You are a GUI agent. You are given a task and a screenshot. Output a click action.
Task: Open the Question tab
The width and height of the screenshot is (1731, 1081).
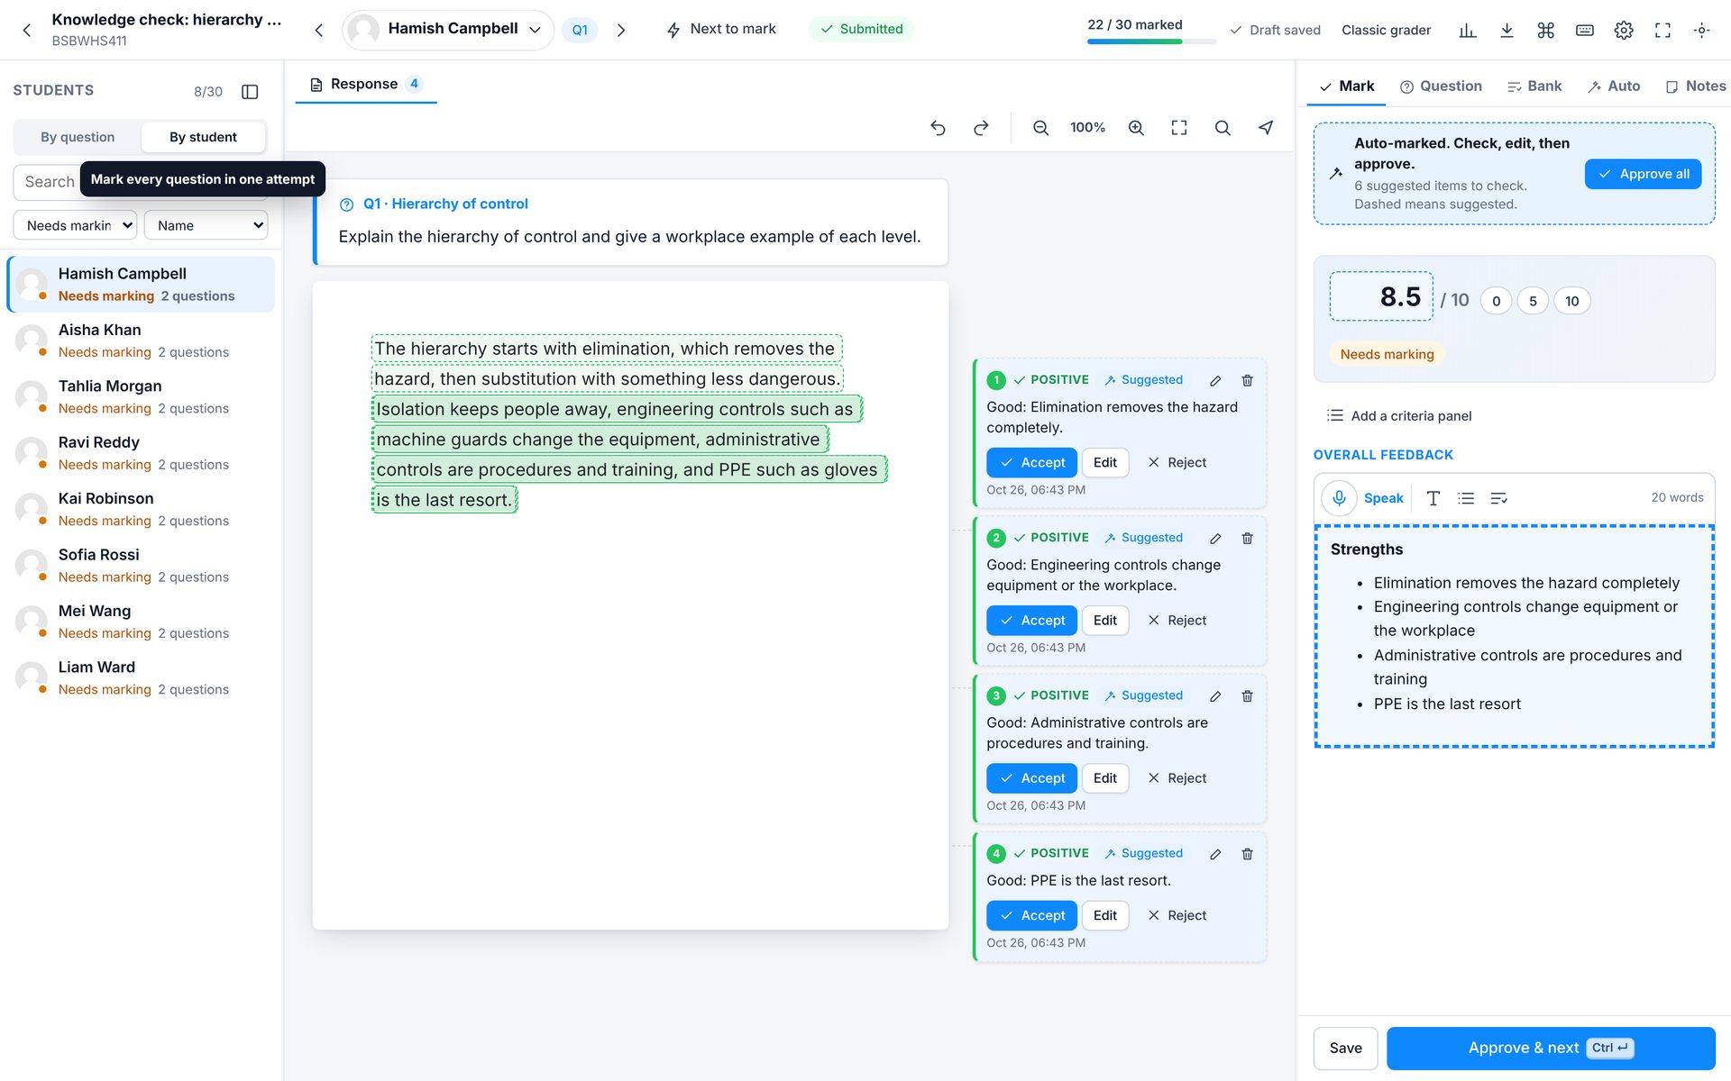1441,86
